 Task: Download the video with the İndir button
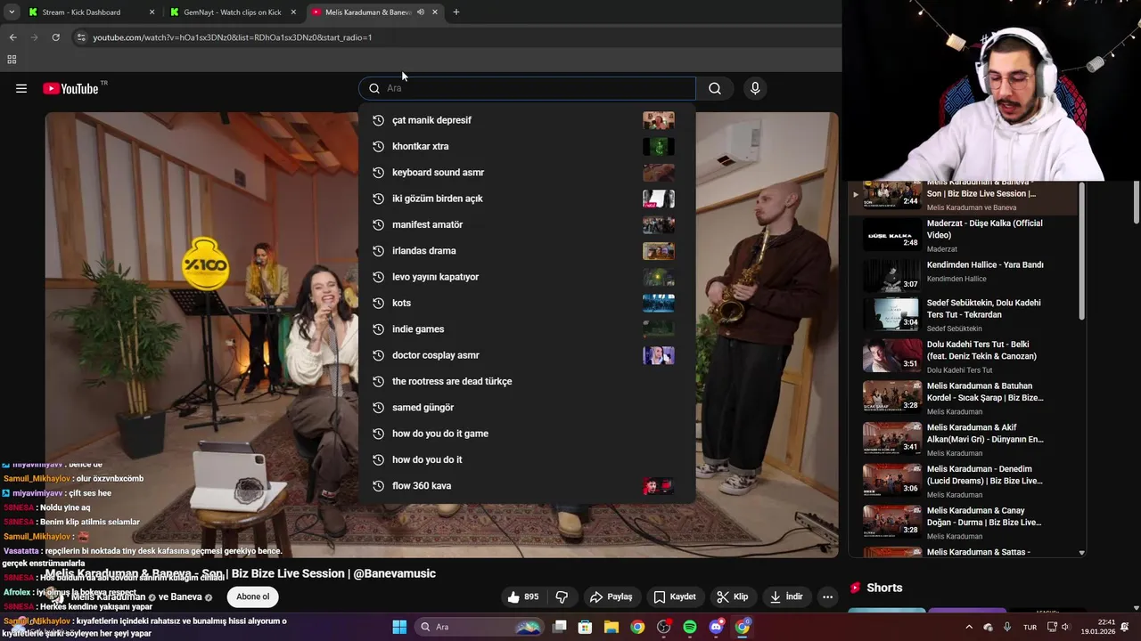(x=787, y=596)
